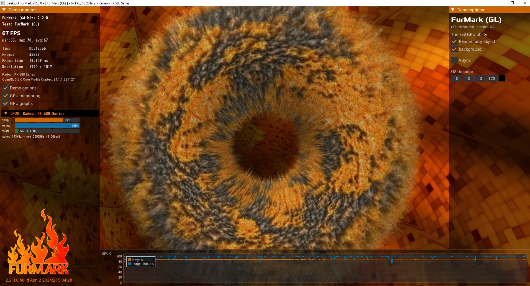This screenshot has width=530, height=286.
Task: Click the "GPU 0" graph label
Action: tap(106, 254)
